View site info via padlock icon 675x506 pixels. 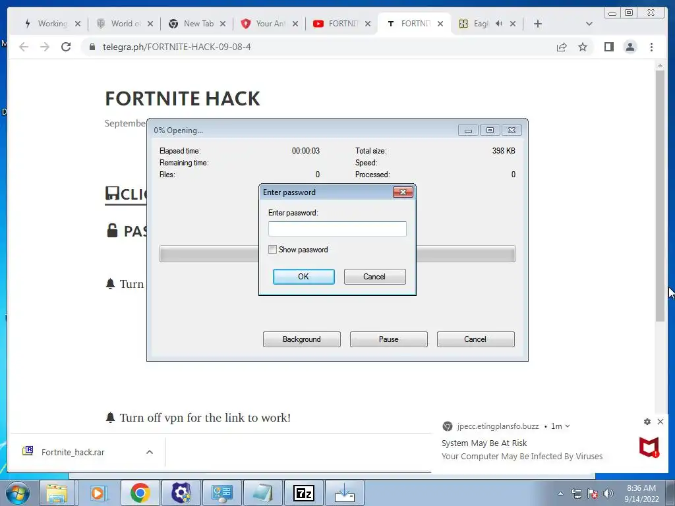click(x=92, y=47)
